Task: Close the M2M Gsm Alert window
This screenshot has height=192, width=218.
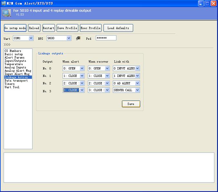Action: pos(213,3)
